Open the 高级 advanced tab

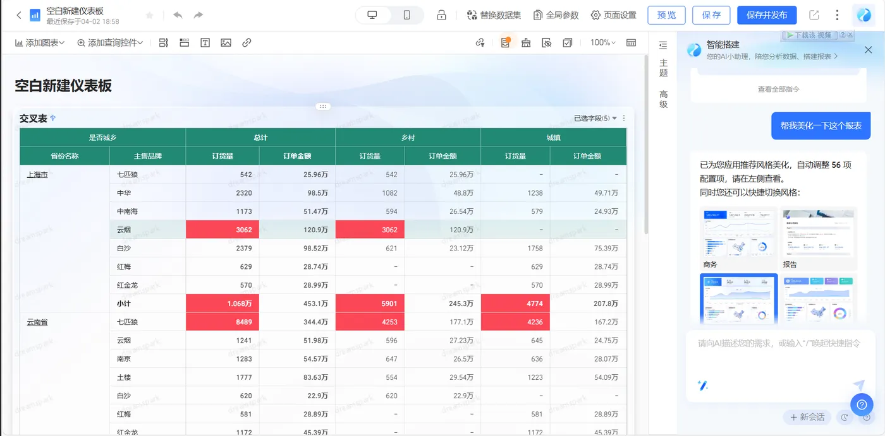point(663,99)
